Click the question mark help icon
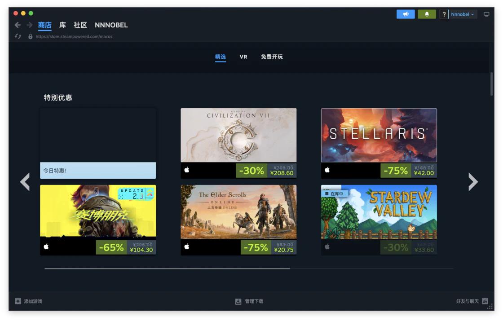Viewport: 503px width, 321px height. (444, 14)
